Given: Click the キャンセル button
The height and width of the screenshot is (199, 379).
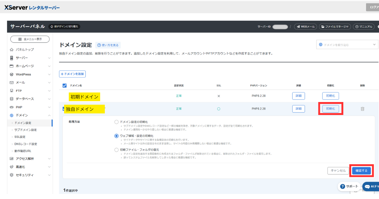Looking at the screenshot, I should point(338,171).
